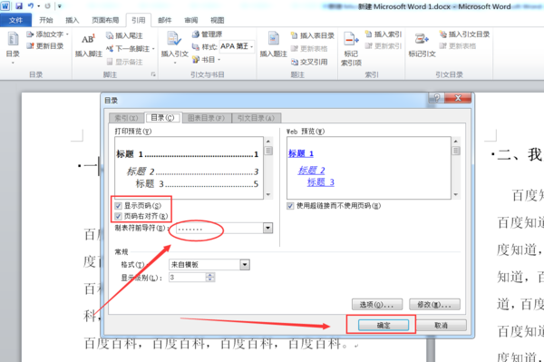
Task: Click 更新表格 in the 题注 group
Action: [309, 49]
